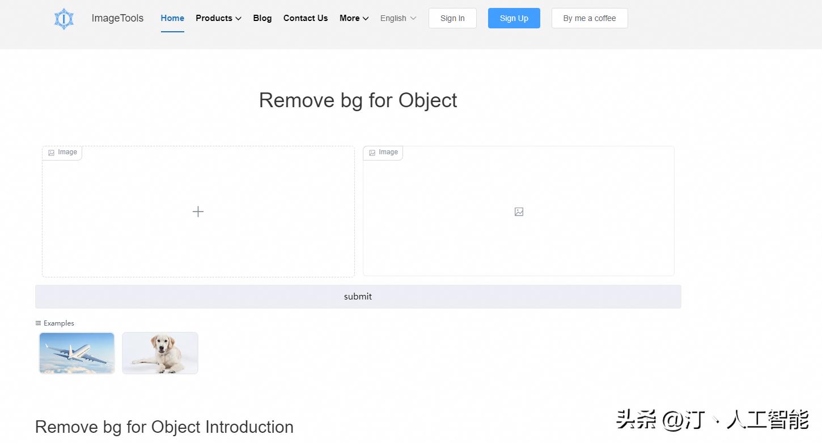The image size is (822, 443).
Task: Open the Contact Us page
Action: click(306, 18)
